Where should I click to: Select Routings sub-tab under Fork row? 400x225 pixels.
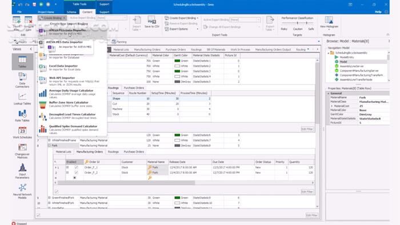click(x=113, y=152)
